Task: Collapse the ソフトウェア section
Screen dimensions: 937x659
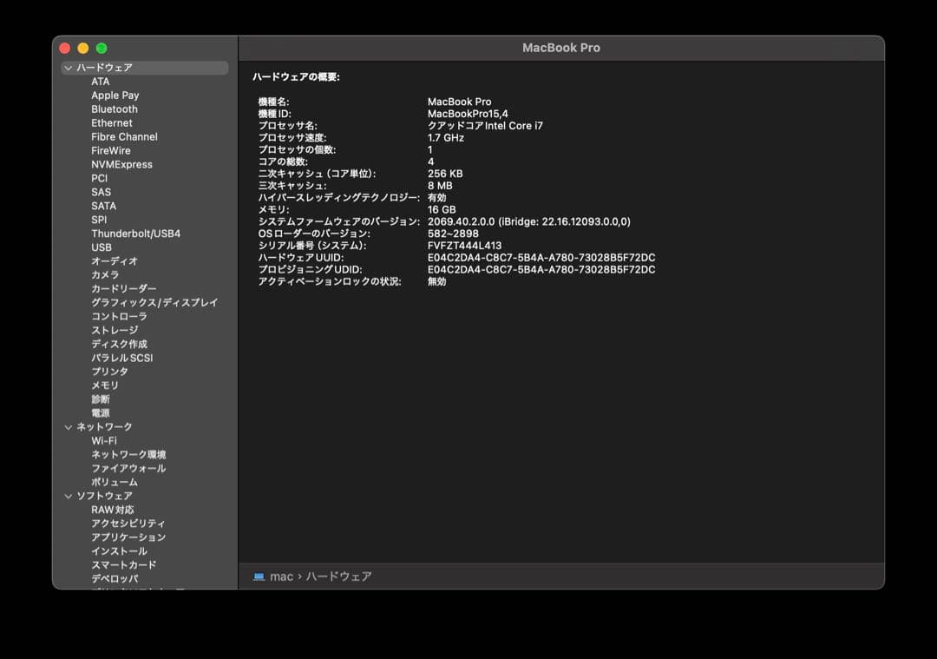Action: 68,495
